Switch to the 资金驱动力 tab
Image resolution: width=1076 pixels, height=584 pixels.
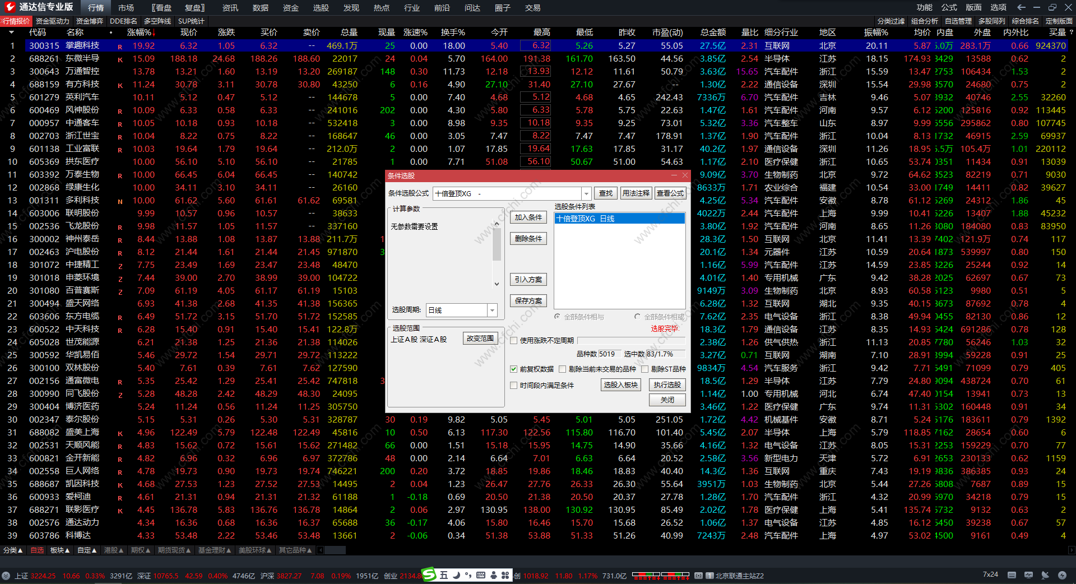click(52, 21)
